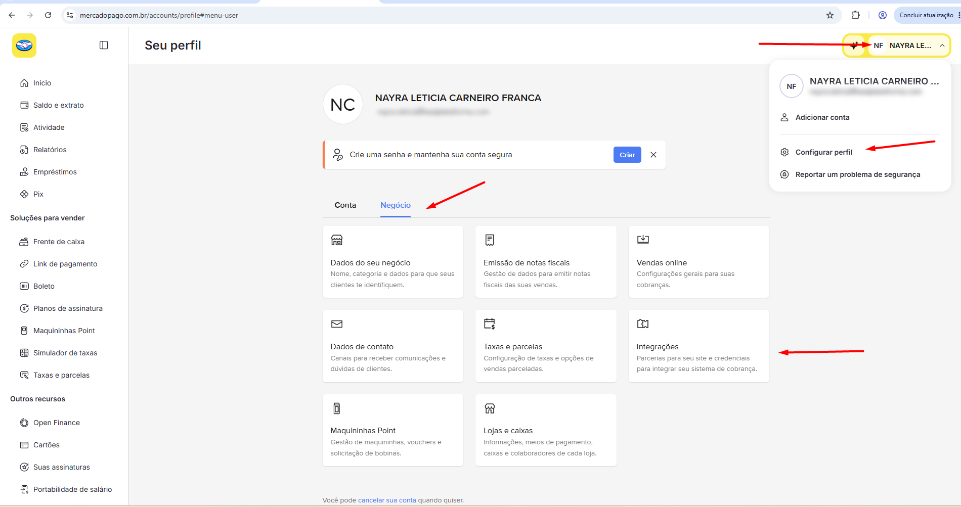Click the Planos de assinatura icon
961x507 pixels.
(24, 308)
